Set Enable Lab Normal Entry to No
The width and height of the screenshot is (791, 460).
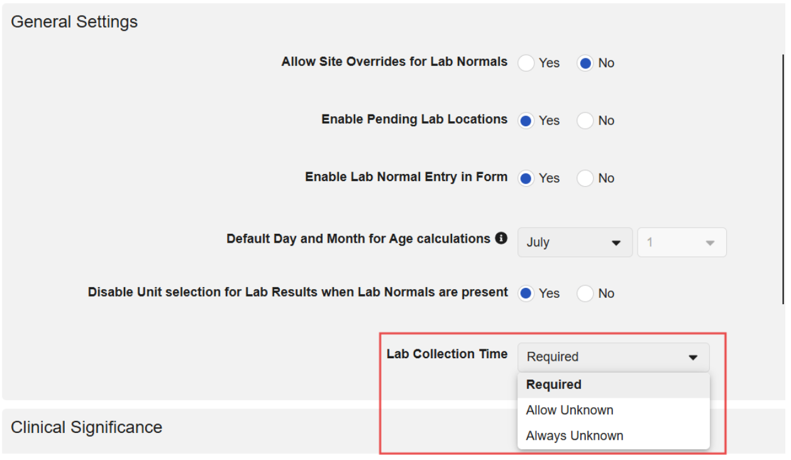(585, 178)
